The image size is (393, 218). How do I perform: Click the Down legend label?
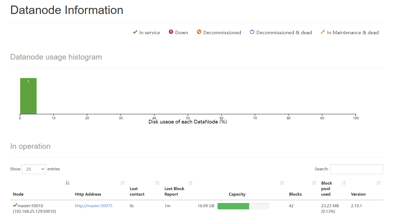click(x=182, y=32)
